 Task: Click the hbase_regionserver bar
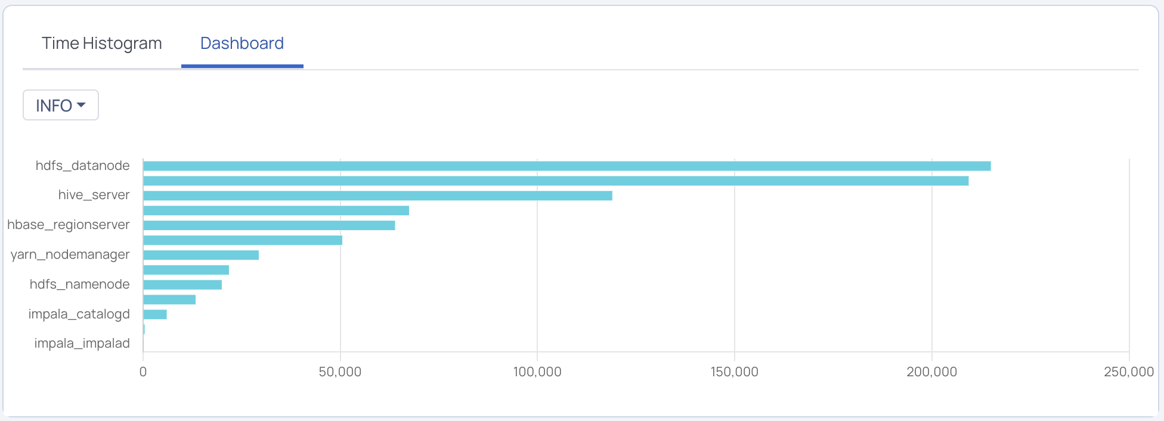269,225
